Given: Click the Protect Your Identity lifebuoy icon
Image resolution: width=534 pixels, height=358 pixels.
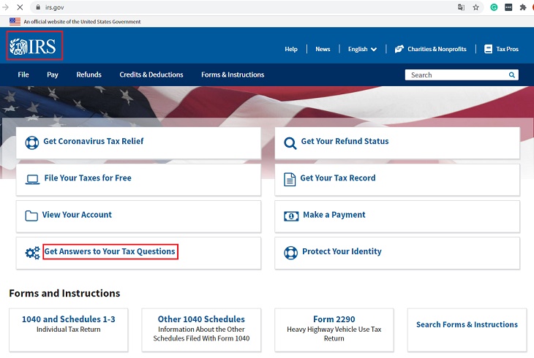Looking at the screenshot, I should pos(290,253).
